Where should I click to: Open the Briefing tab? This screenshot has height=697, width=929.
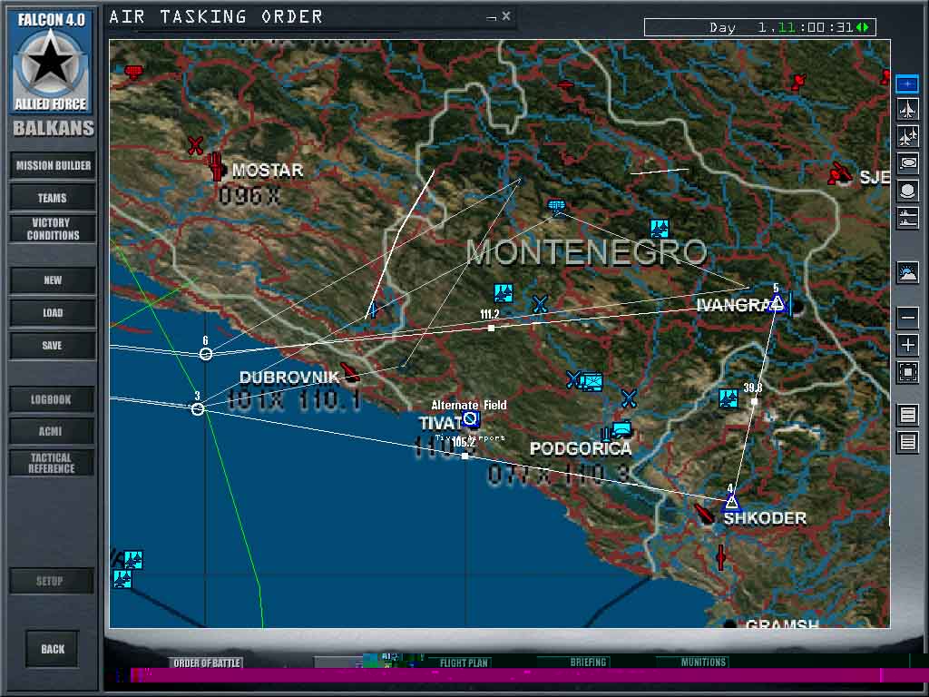pyautogui.click(x=588, y=662)
